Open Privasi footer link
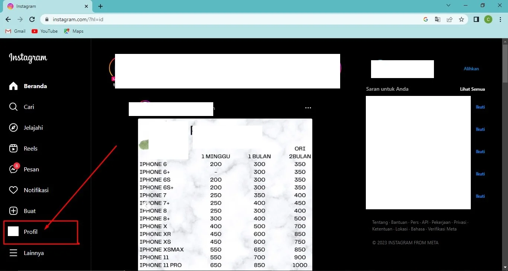Viewport: 508px width, 271px height. click(x=460, y=222)
